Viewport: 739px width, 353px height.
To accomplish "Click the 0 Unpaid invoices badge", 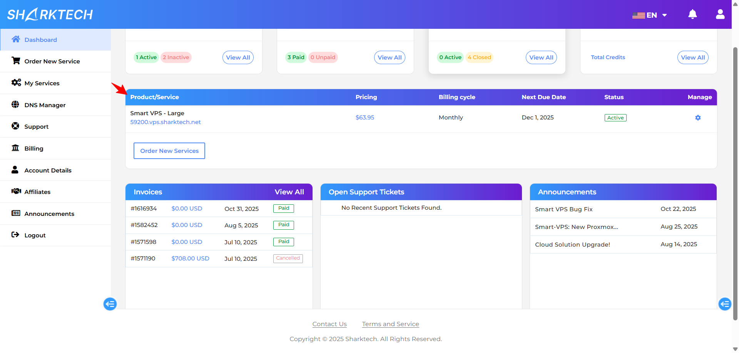I will [323, 58].
